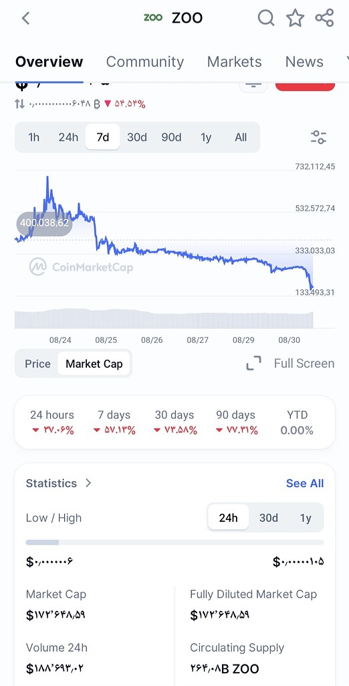Open the See All statistics link
This screenshot has height=686, width=349.
(305, 483)
